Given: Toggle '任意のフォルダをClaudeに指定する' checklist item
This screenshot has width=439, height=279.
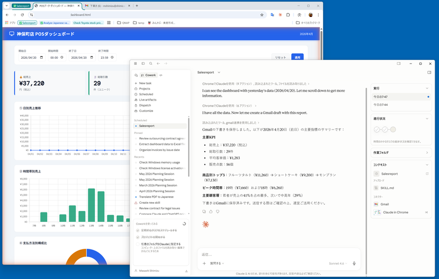Looking at the screenshot, I should (138, 244).
